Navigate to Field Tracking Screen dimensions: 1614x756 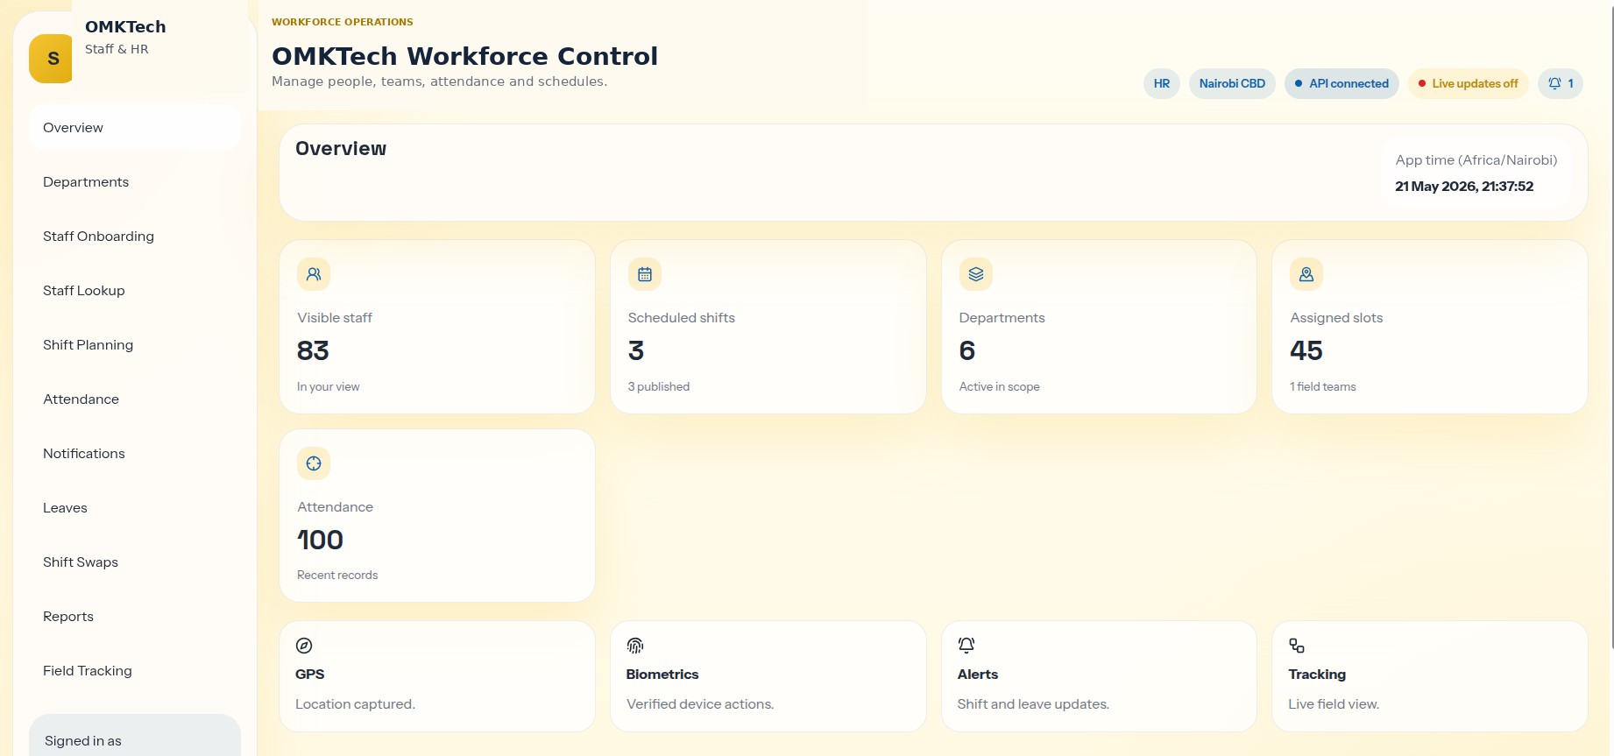point(135,671)
